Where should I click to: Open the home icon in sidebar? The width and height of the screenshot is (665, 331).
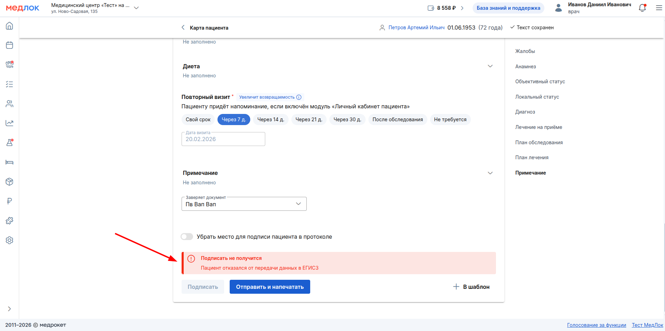[9, 26]
